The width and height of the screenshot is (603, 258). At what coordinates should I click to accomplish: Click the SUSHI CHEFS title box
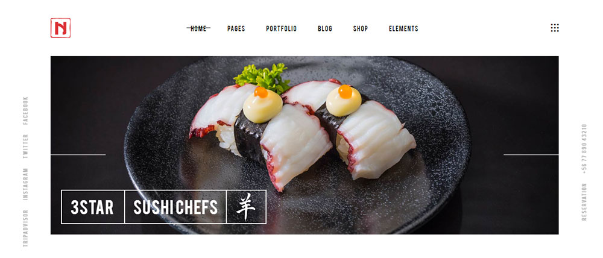[175, 207]
